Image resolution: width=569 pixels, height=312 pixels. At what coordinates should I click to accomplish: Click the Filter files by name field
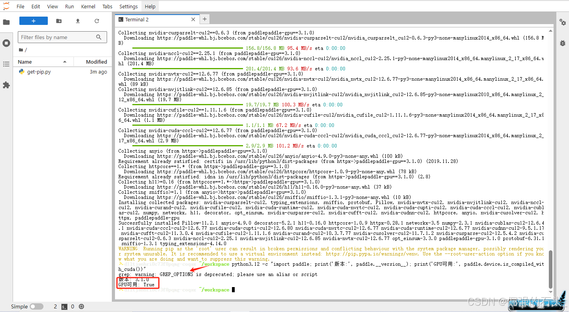click(x=57, y=37)
